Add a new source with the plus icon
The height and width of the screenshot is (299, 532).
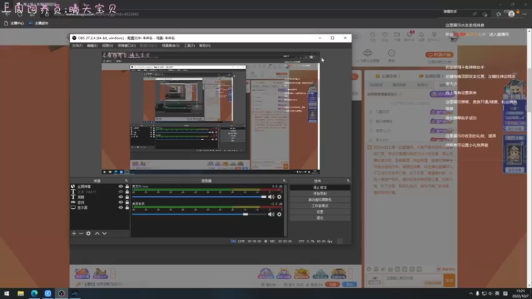click(x=74, y=233)
